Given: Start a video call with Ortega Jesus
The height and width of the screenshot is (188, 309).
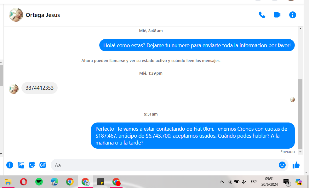Looking at the screenshot, I should [277, 15].
